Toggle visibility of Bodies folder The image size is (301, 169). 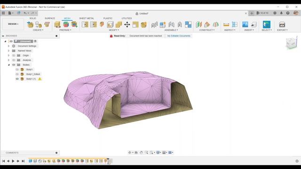pyautogui.click(x=14, y=65)
